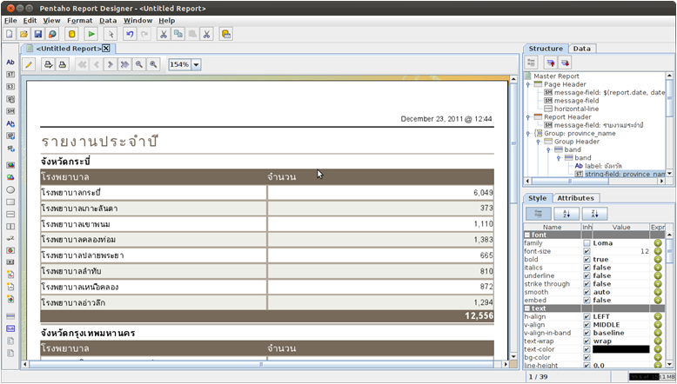
Task: Toggle inherit checkbox for strike through
Action: tap(587, 284)
